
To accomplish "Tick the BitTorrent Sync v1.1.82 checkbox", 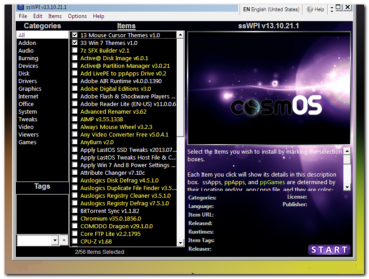I will tap(75, 211).
